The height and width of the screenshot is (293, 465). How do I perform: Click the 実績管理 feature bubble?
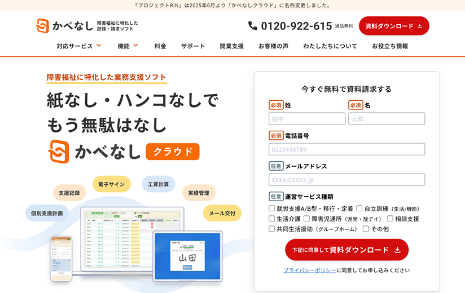pyautogui.click(x=199, y=193)
